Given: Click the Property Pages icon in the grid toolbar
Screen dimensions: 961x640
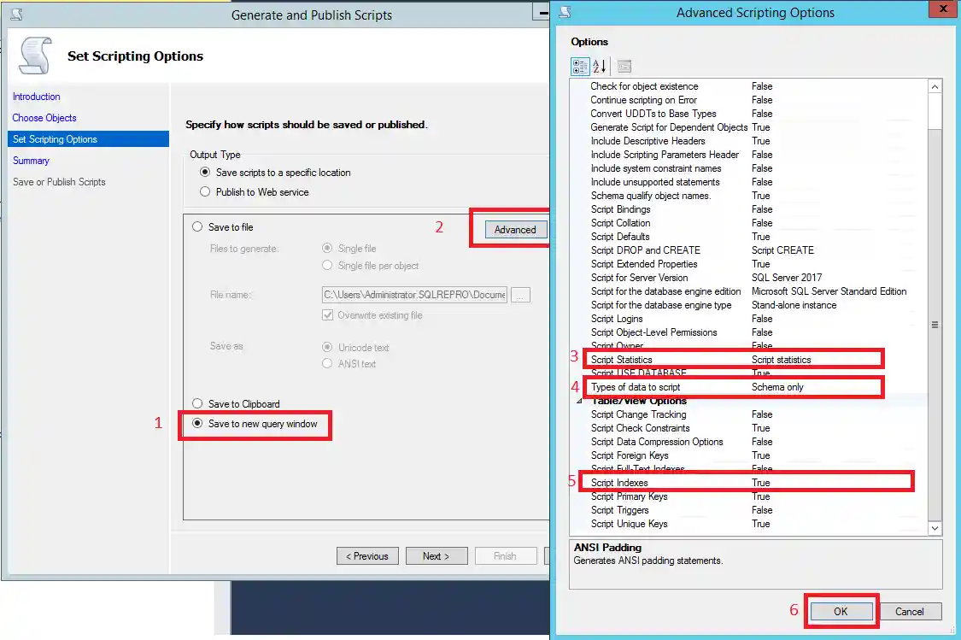Looking at the screenshot, I should [624, 66].
